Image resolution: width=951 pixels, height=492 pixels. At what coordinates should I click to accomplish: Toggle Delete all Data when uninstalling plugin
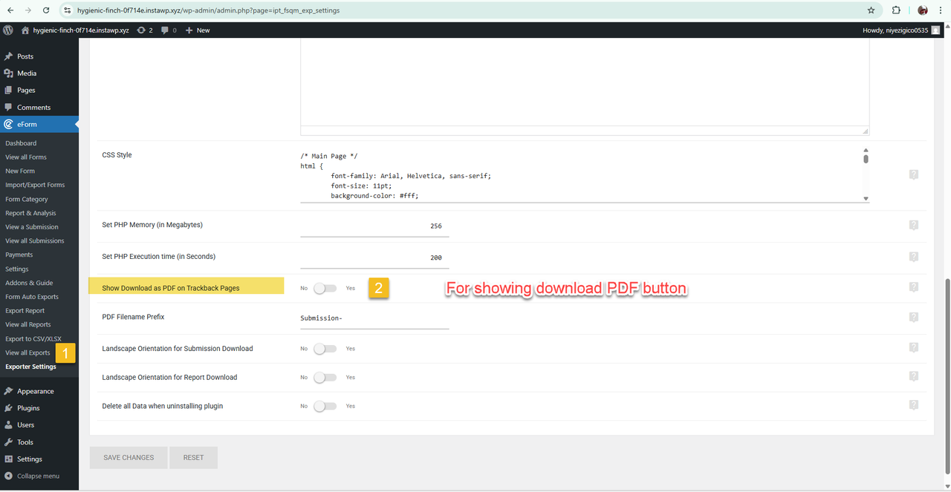click(x=325, y=406)
